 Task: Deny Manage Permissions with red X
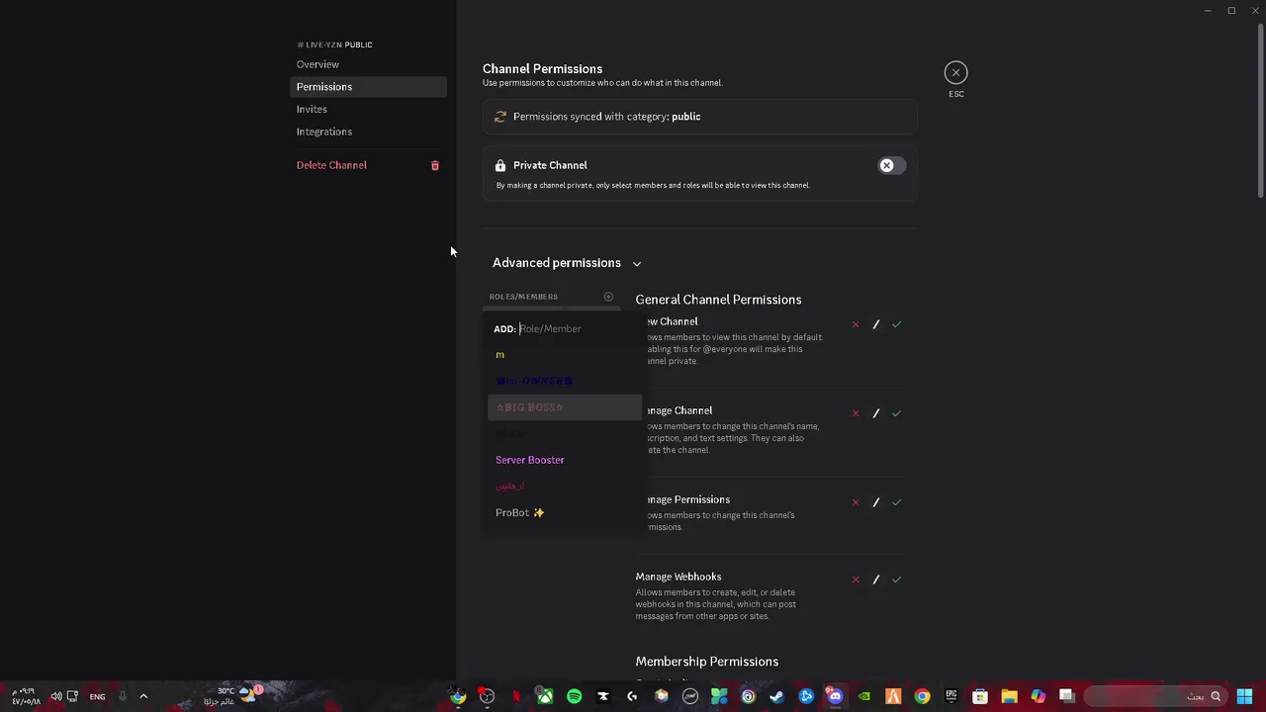point(856,502)
